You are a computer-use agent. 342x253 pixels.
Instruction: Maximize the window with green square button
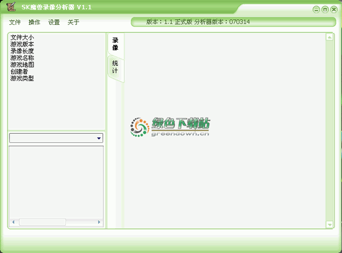pyautogui.click(x=325, y=9)
